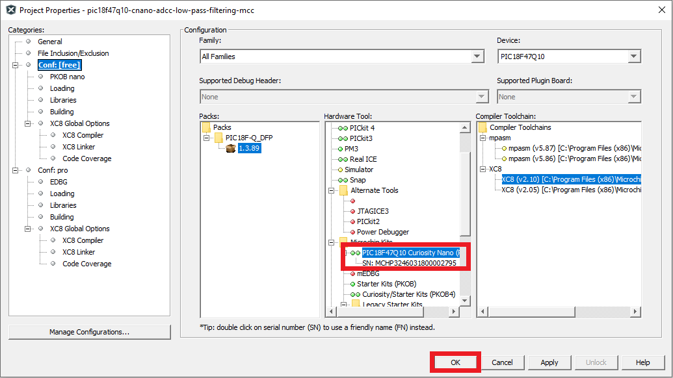Click the red dot beside Power Debugger
Image resolution: width=673 pixels, height=378 pixels.
[353, 232]
